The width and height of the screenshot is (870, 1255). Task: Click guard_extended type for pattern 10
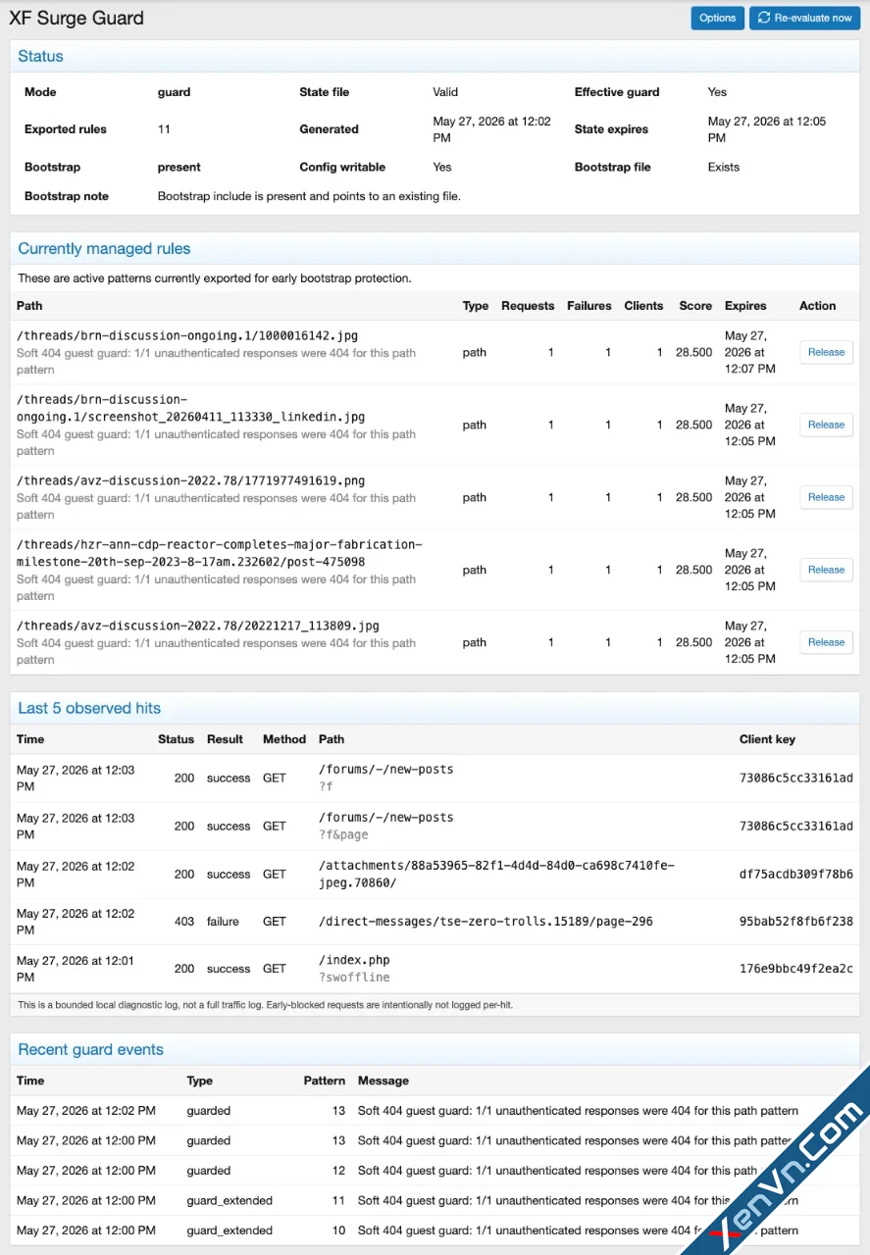pyautogui.click(x=230, y=1230)
